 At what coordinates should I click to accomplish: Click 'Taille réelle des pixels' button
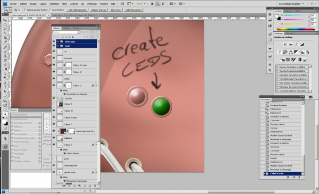coord(77,10)
